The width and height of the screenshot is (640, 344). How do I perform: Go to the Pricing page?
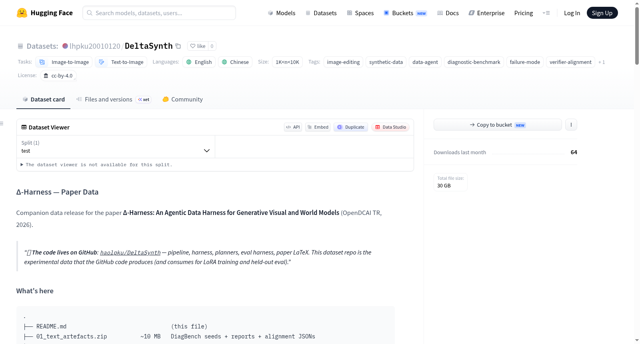pos(524,13)
